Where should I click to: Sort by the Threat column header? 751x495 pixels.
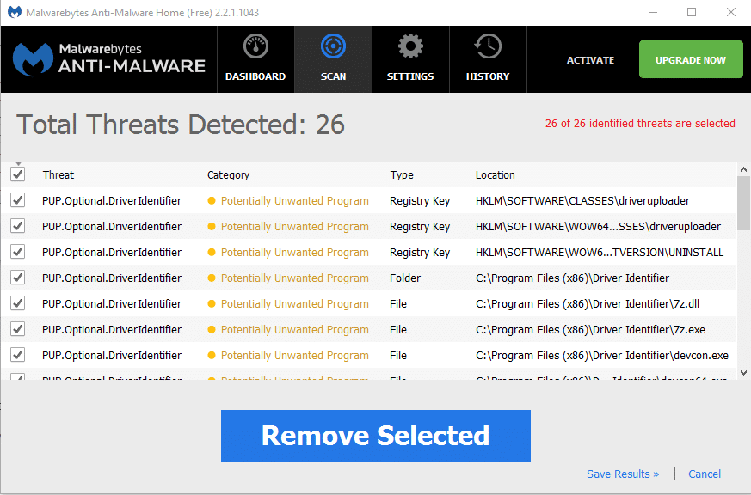tap(58, 175)
